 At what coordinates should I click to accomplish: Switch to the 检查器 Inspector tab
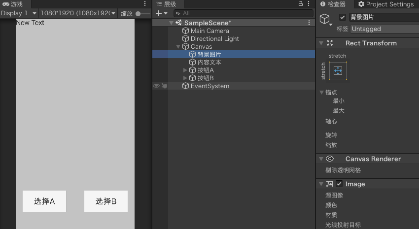click(x=333, y=4)
